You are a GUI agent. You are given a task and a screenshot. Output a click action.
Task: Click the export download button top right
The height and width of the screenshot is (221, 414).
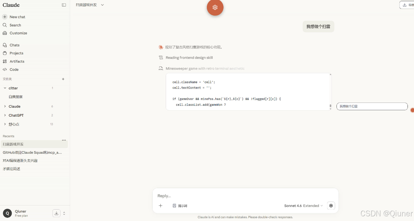[407, 5]
